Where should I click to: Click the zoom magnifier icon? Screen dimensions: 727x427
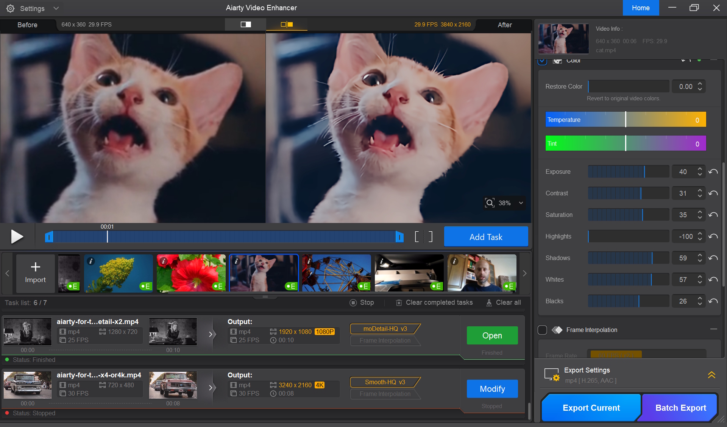tap(490, 203)
